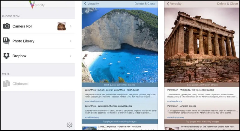Expand Photo Library using its chevron arrow

(71, 41)
